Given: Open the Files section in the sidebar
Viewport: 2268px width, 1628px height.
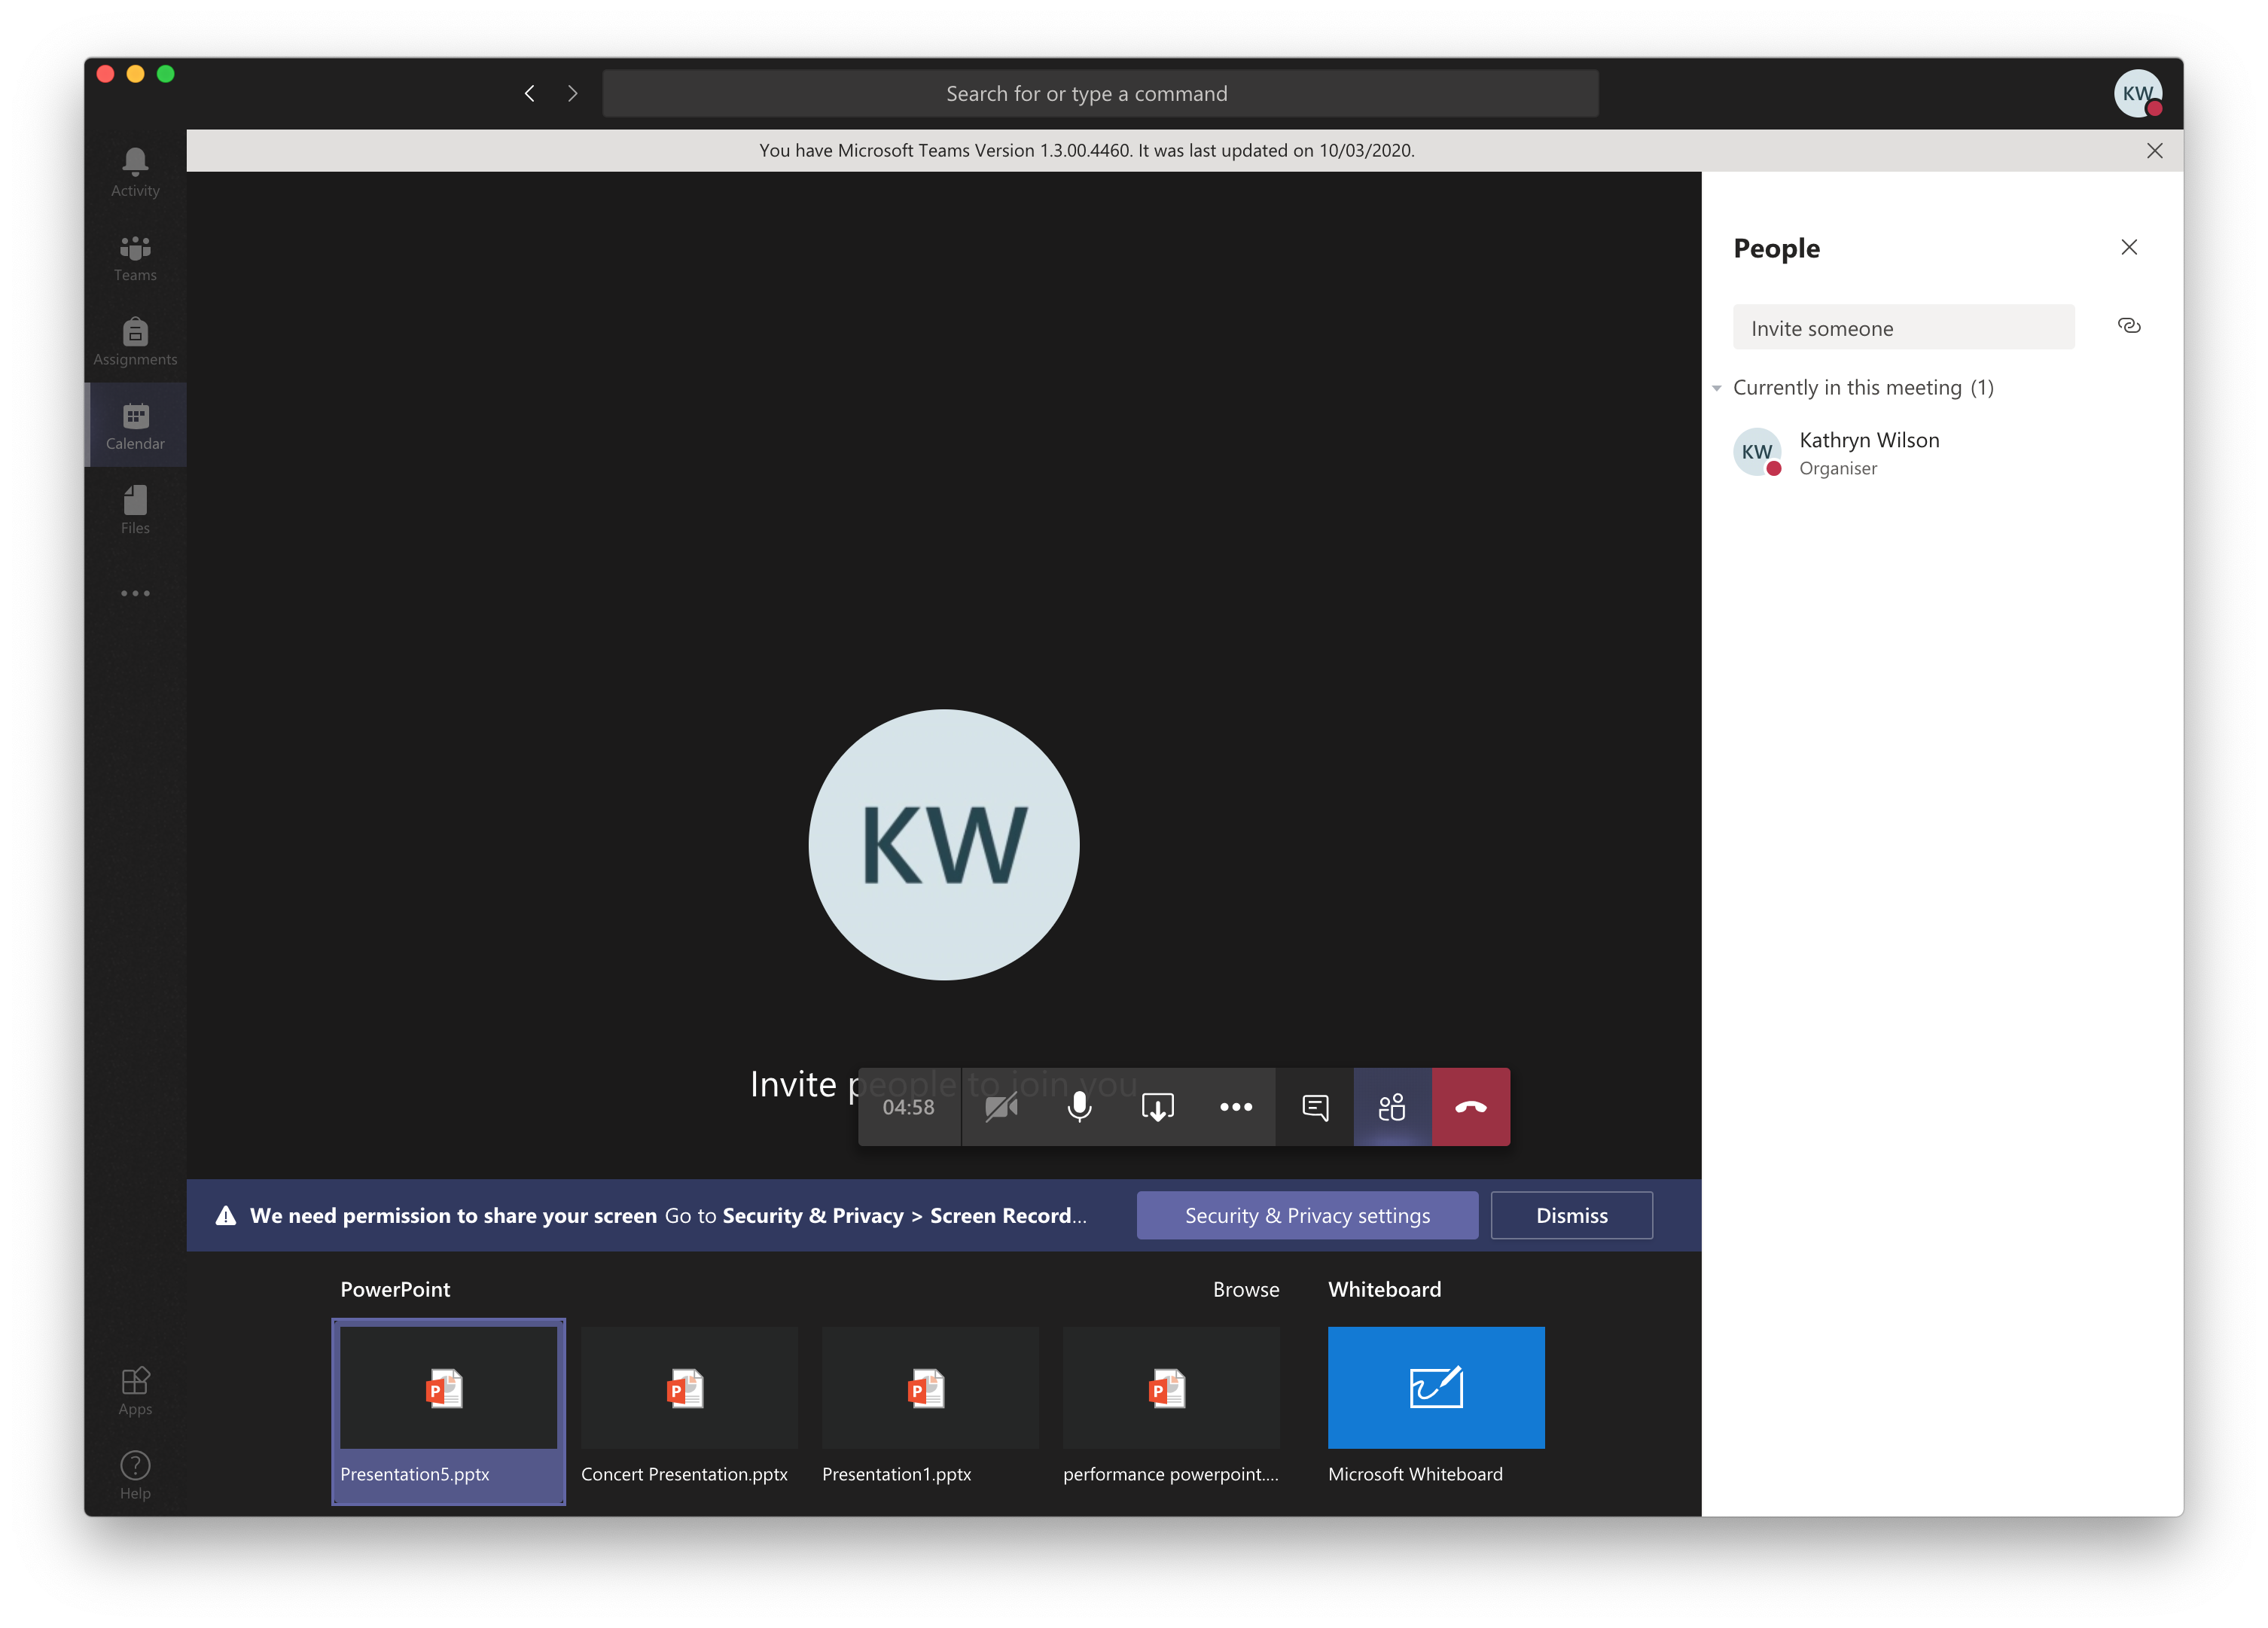Looking at the screenshot, I should click(x=135, y=510).
